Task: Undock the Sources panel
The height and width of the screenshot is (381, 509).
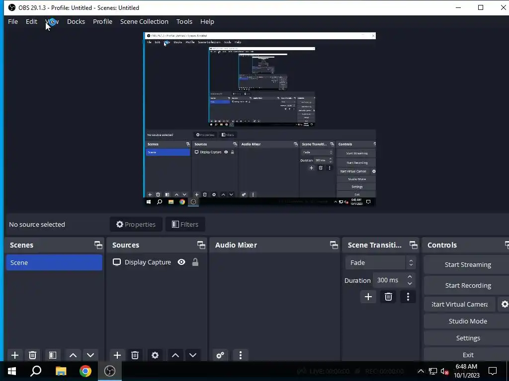Action: pyautogui.click(x=201, y=245)
